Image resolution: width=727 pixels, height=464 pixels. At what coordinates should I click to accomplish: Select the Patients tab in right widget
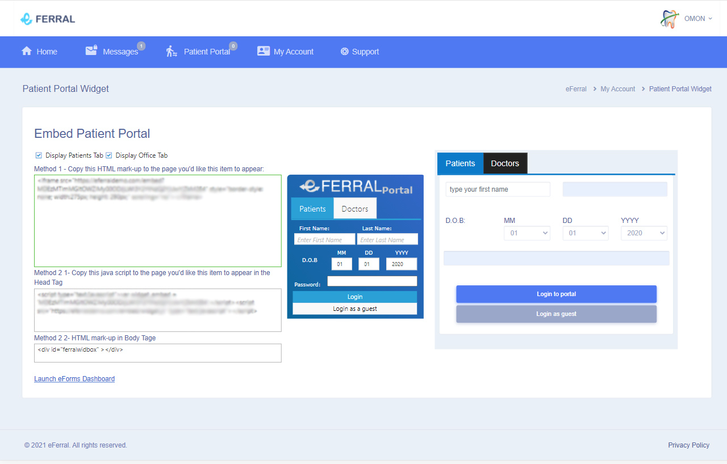460,163
